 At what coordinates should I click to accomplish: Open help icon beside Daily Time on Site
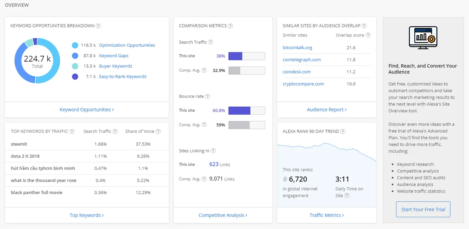[x=347, y=196]
